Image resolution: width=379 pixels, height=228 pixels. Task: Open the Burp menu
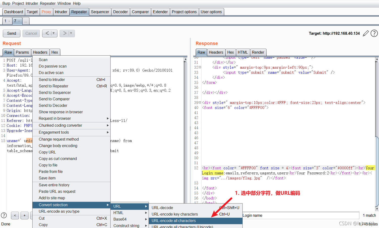click(x=6, y=3)
